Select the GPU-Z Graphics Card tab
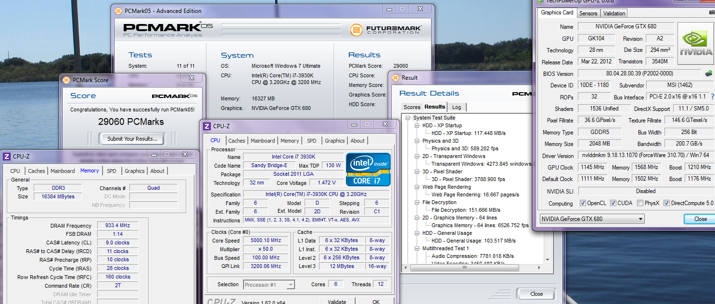Viewport: 715px width, 304px height. (x=557, y=12)
